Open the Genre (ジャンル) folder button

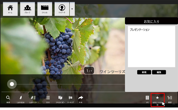[45, 9]
